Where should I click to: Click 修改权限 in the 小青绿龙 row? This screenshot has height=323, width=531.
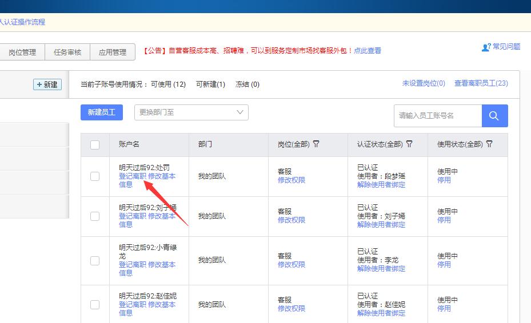click(292, 264)
